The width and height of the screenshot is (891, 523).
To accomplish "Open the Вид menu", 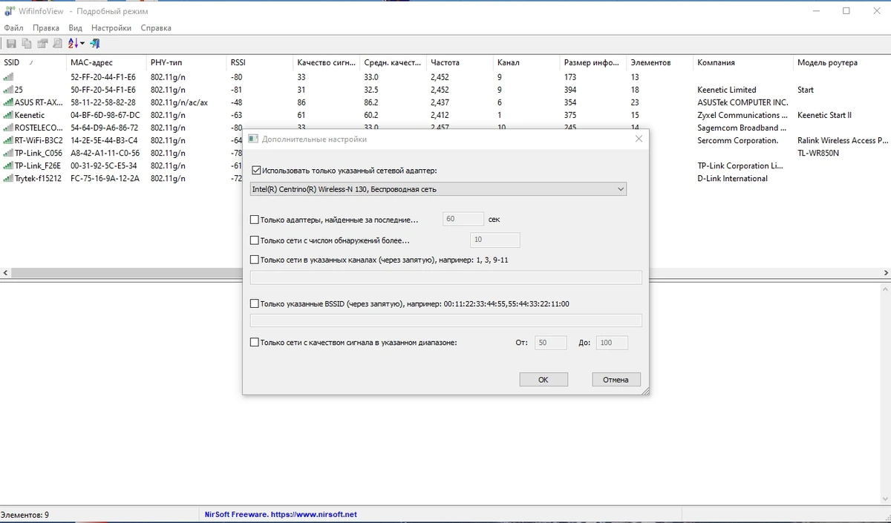I will coord(75,27).
